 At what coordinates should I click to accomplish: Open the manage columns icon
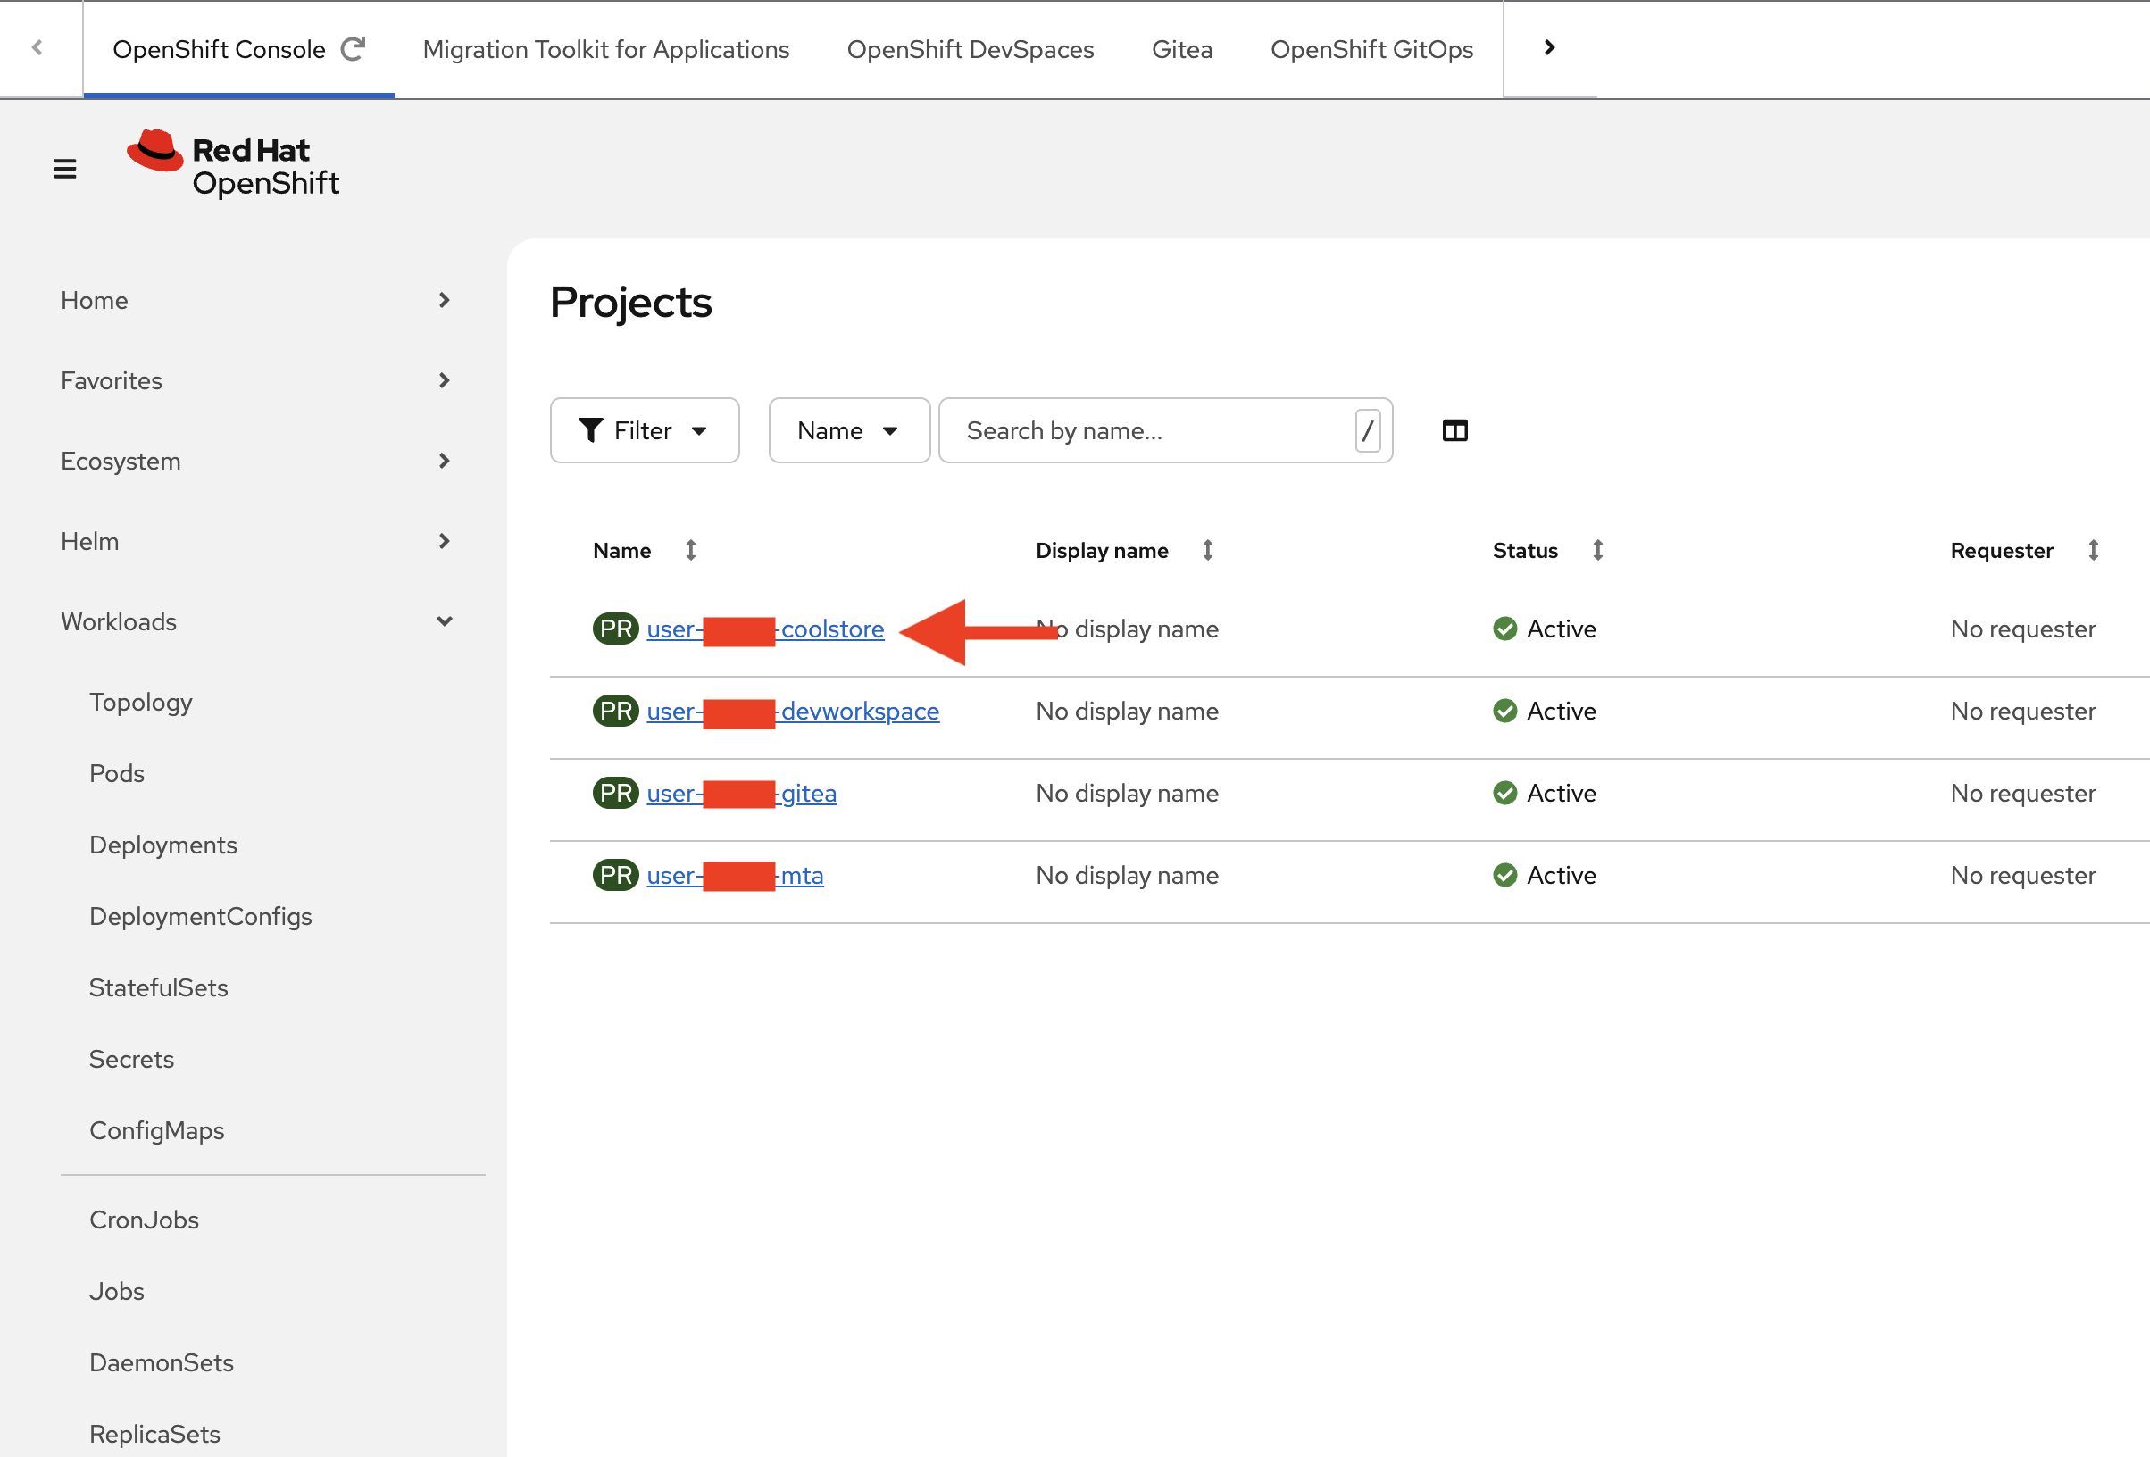point(1454,431)
